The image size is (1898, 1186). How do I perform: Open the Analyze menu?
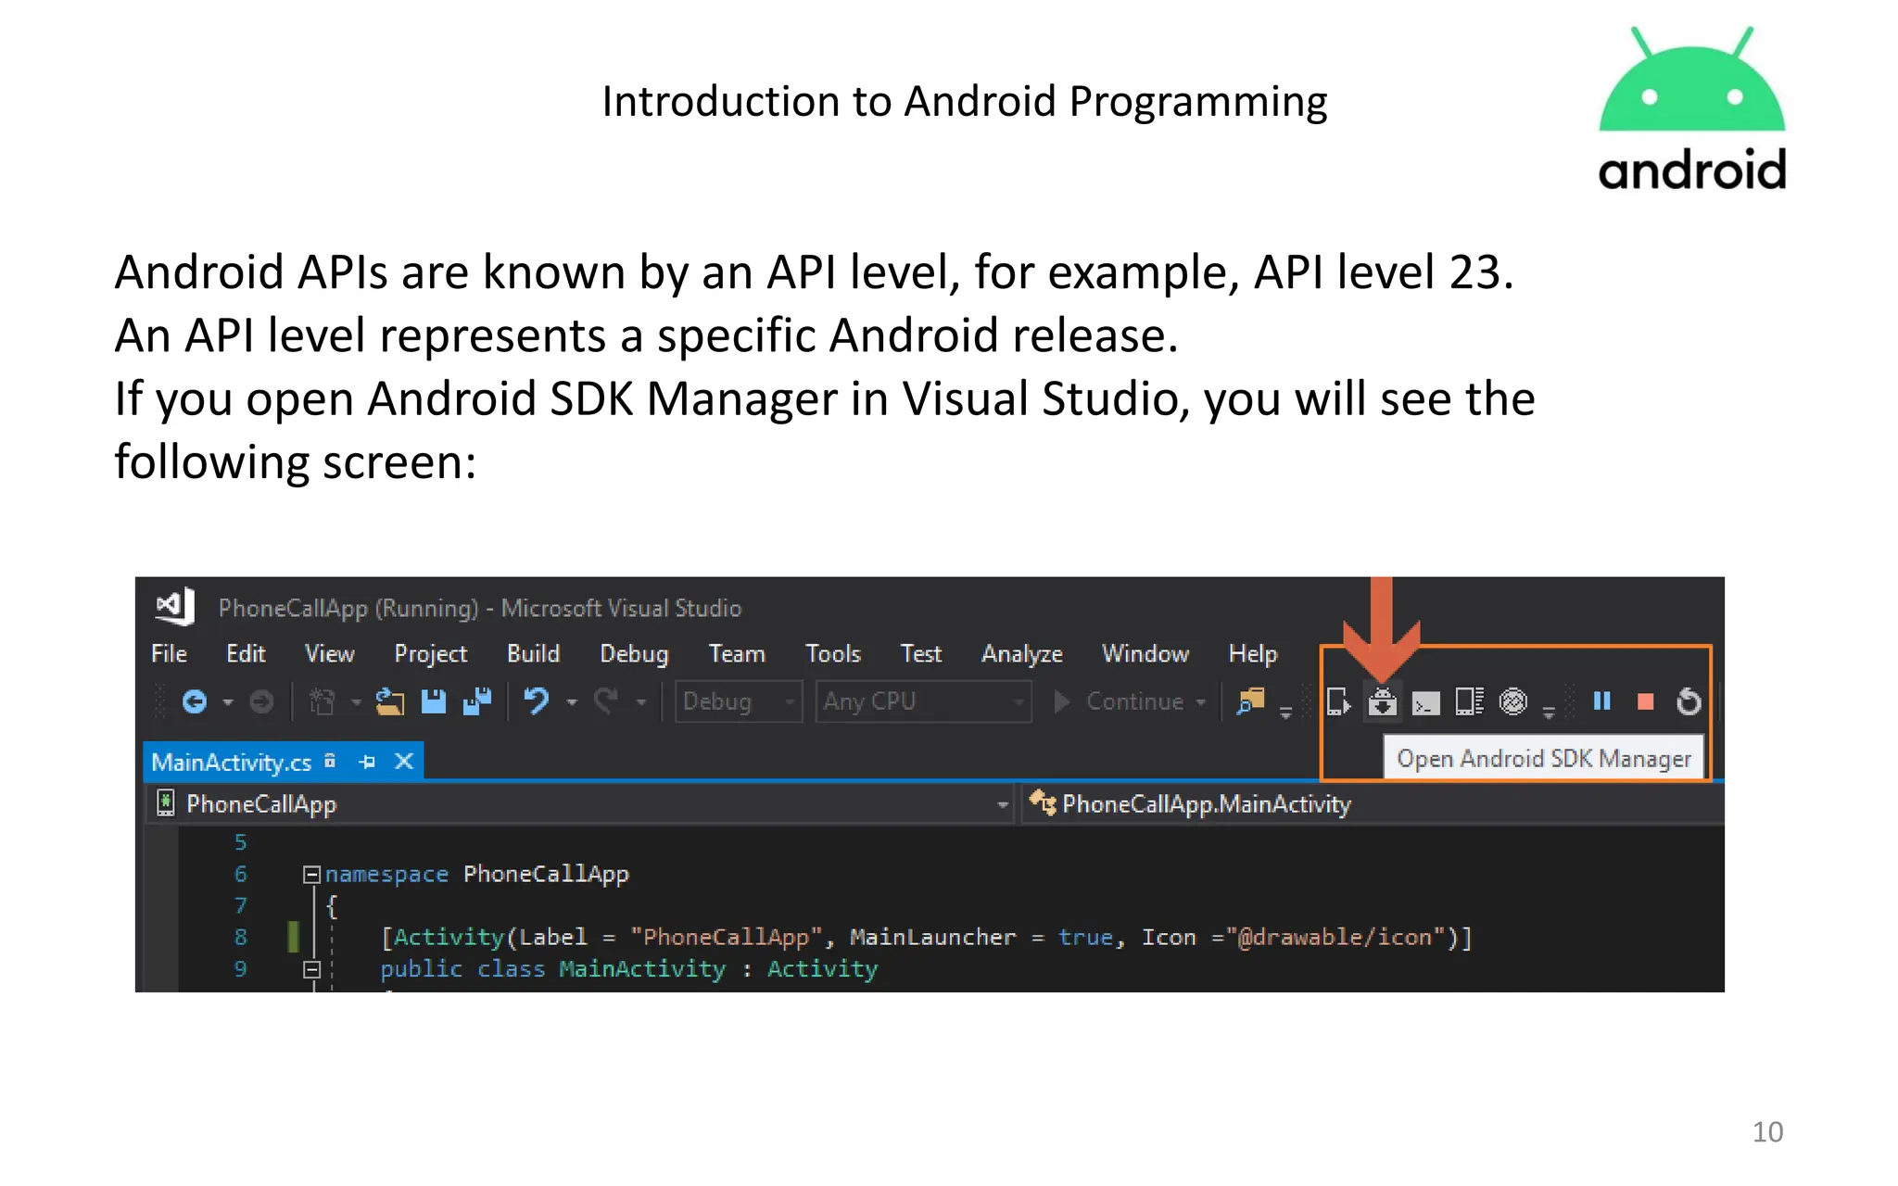1021,654
